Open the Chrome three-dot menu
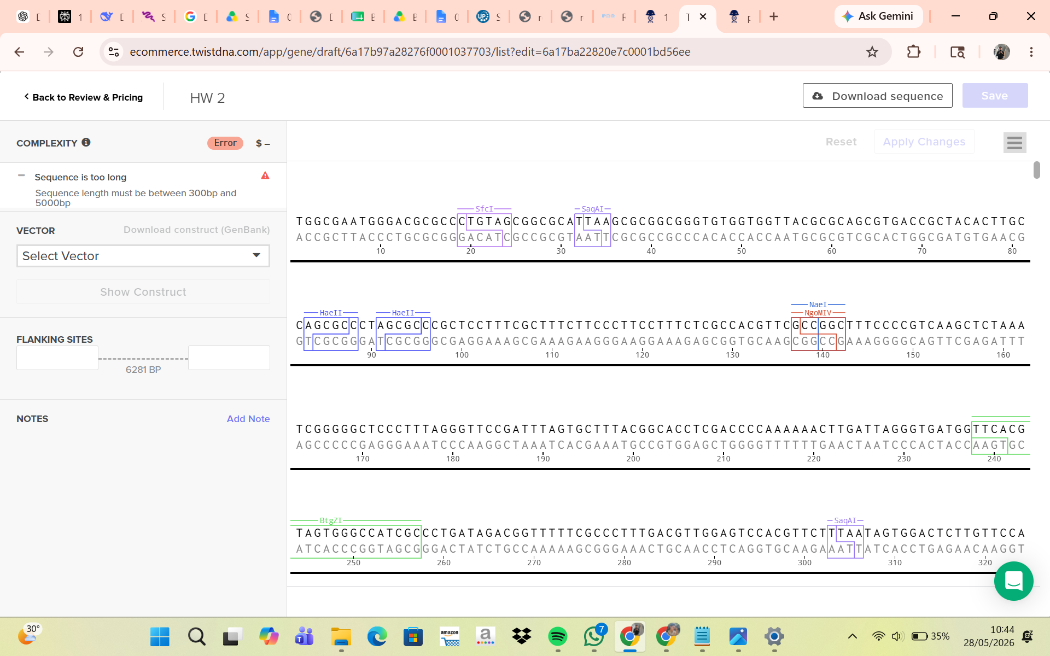1050x656 pixels. click(1031, 52)
